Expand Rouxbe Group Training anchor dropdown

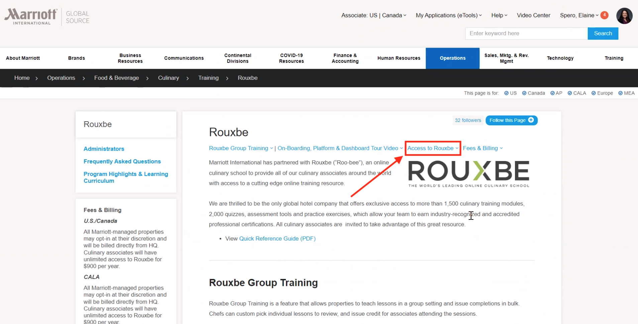click(241, 148)
